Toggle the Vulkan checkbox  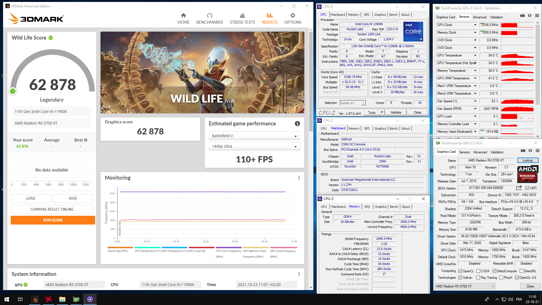pos(460,278)
